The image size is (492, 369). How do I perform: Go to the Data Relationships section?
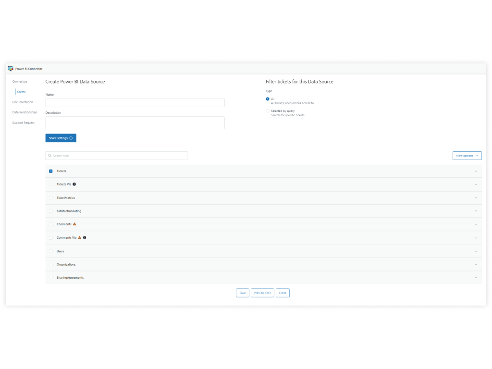pyautogui.click(x=24, y=112)
